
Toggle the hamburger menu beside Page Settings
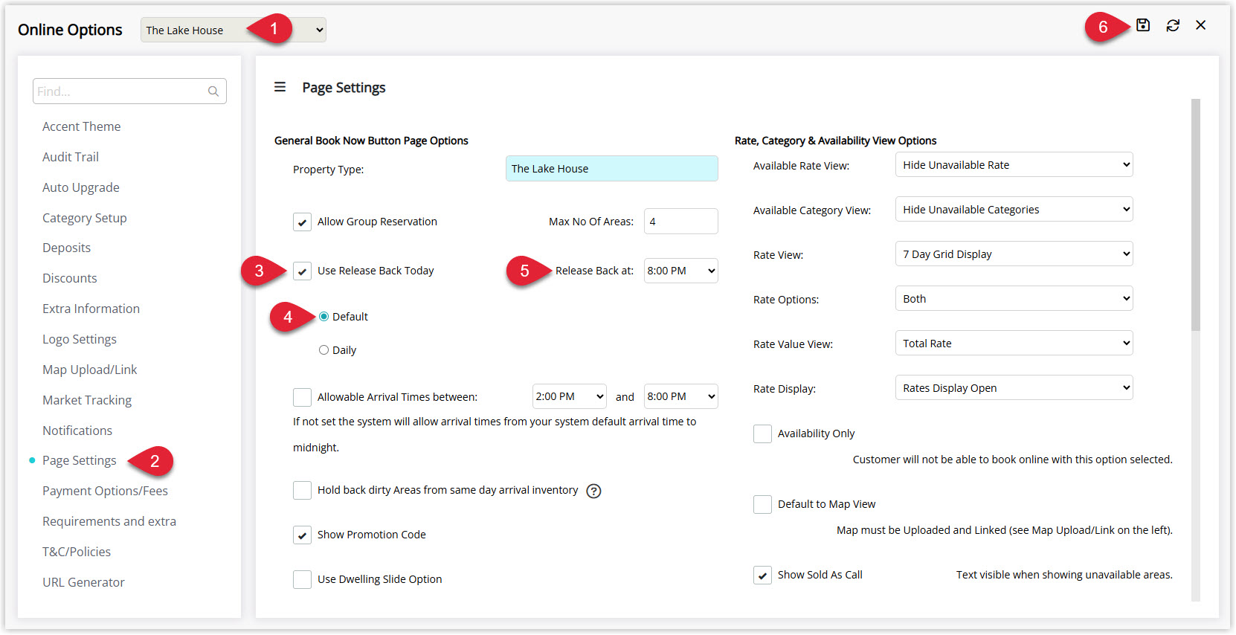pyautogui.click(x=280, y=87)
